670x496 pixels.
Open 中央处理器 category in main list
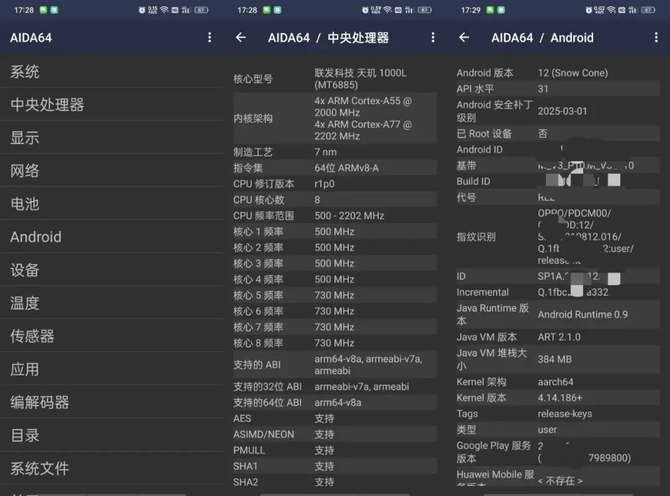112,105
